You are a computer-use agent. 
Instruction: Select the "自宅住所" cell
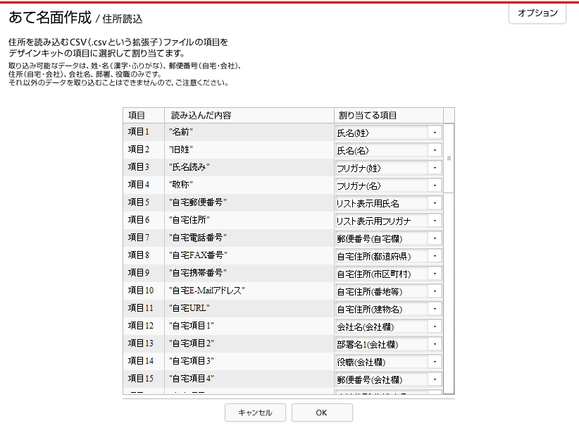point(249,221)
